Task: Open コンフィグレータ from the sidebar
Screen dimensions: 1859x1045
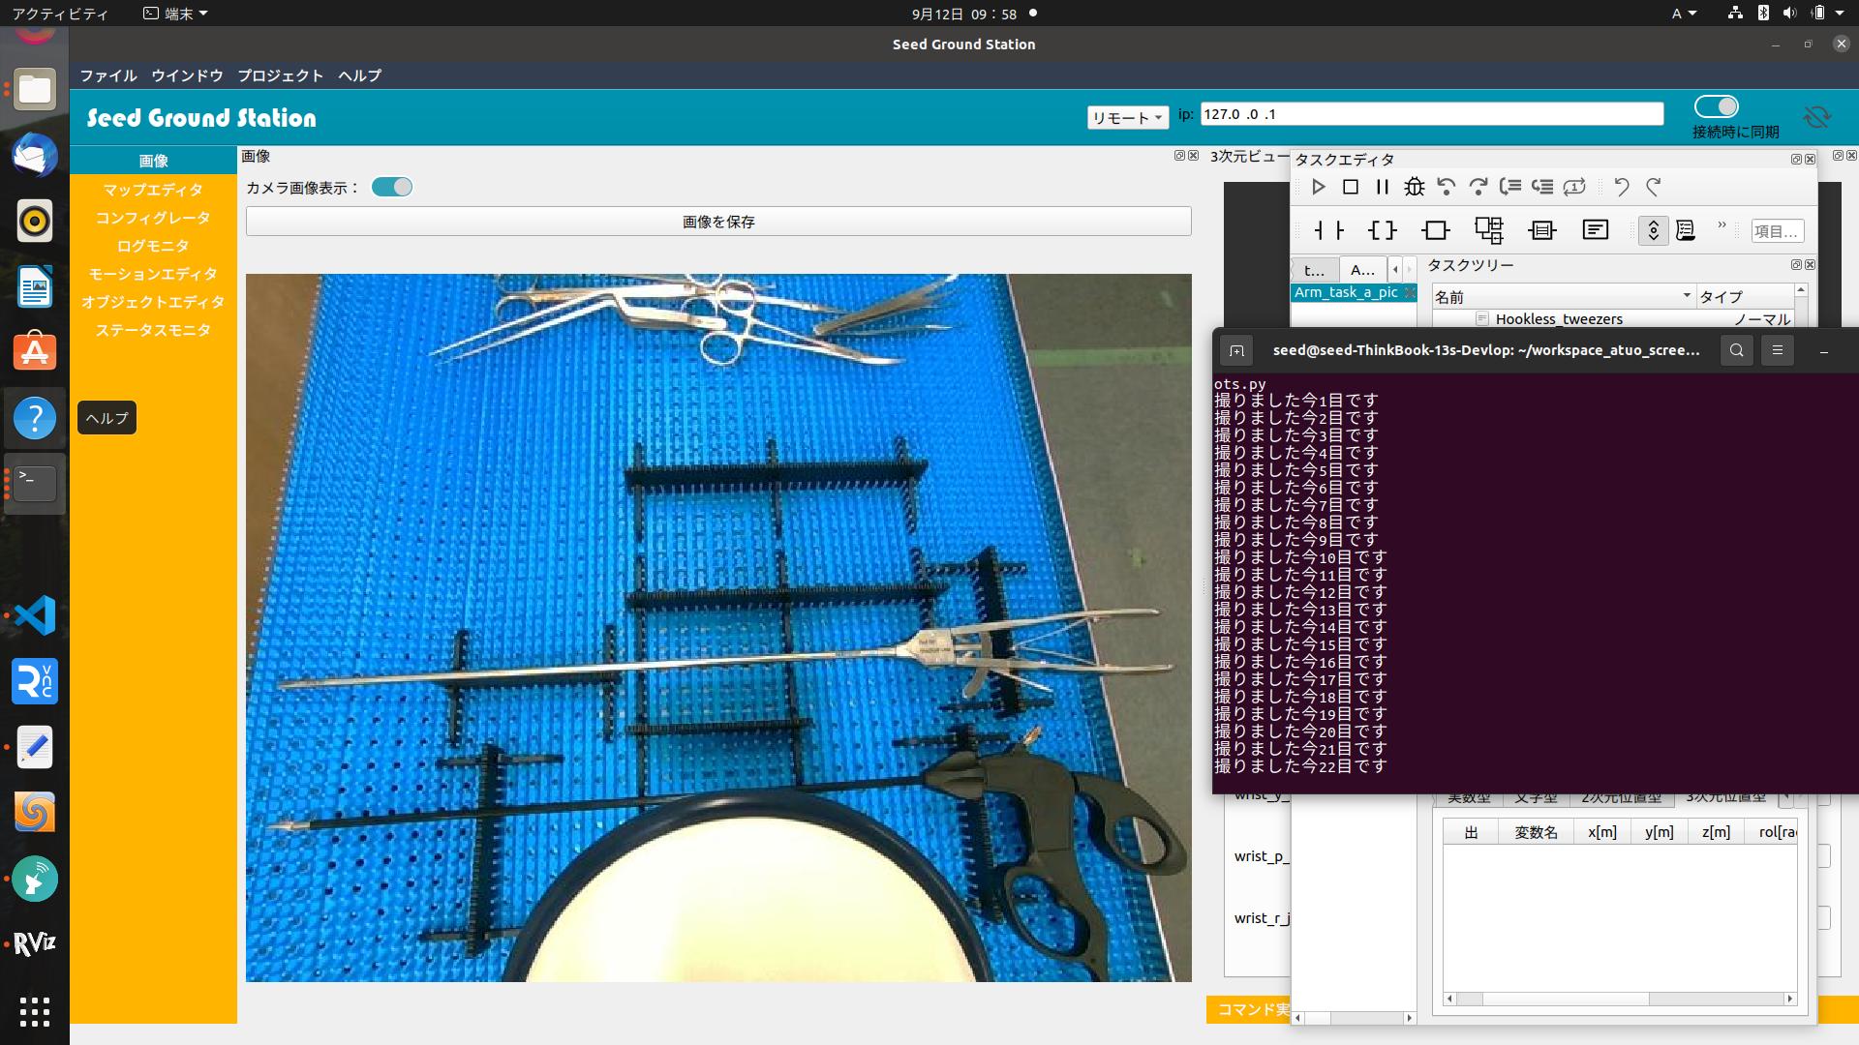Action: point(153,218)
